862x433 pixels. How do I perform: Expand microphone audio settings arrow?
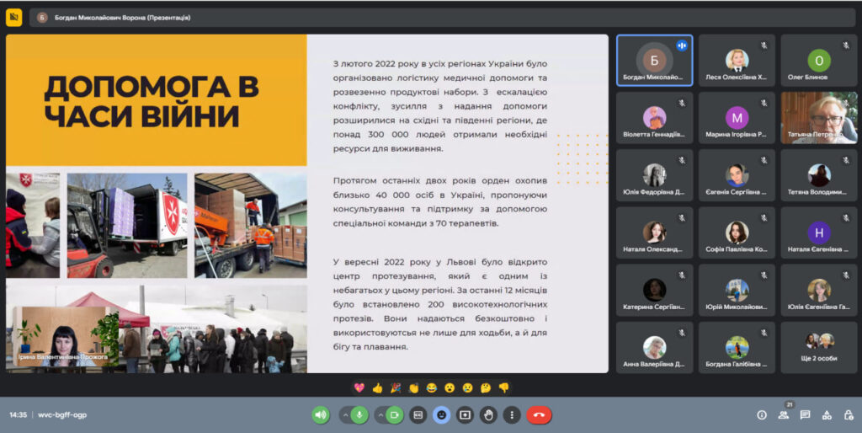[344, 414]
